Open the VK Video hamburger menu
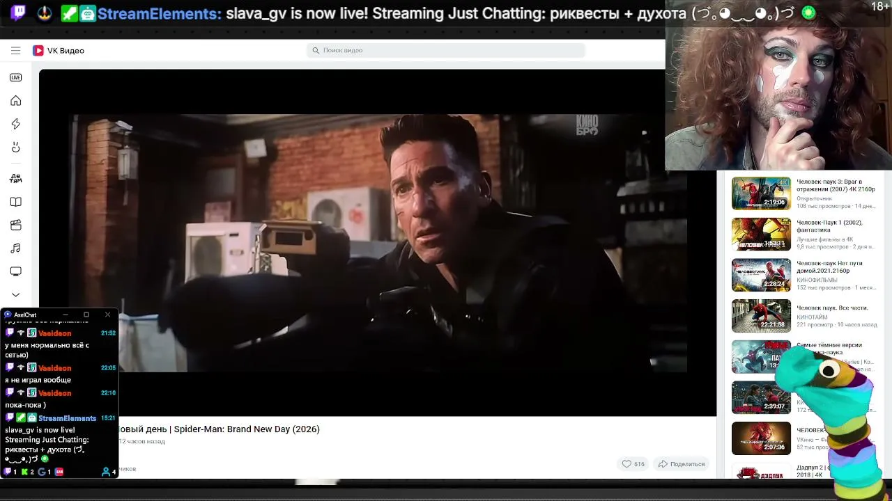The height and width of the screenshot is (501, 892). 15,50
